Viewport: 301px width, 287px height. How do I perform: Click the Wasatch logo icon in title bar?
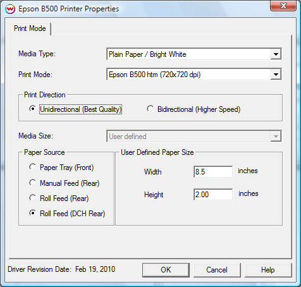click(10, 9)
